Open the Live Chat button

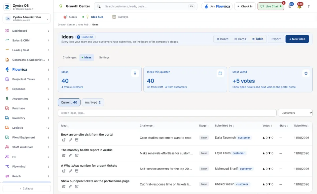point(271,7)
